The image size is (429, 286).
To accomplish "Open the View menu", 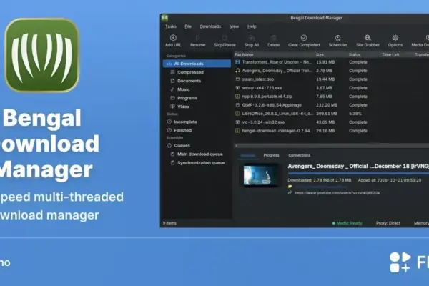I will [234, 26].
